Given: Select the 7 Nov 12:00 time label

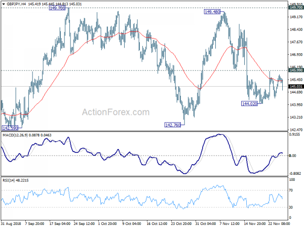Looking at the screenshot, I should tap(230, 224).
